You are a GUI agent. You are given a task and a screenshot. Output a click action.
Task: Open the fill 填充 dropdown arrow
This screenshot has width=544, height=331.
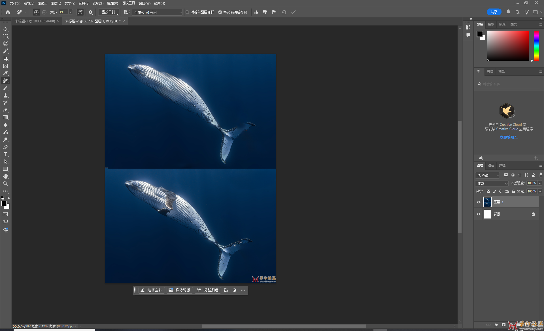[x=540, y=191]
